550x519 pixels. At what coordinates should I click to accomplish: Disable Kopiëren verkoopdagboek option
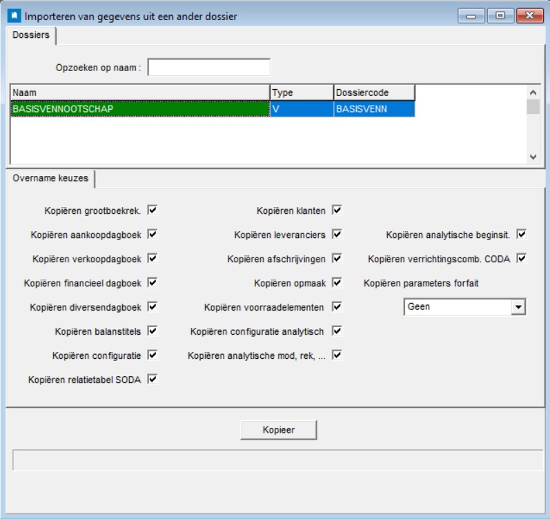(x=153, y=259)
